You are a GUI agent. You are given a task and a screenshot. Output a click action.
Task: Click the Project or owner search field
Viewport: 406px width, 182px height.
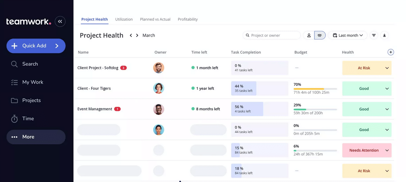tap(272, 35)
